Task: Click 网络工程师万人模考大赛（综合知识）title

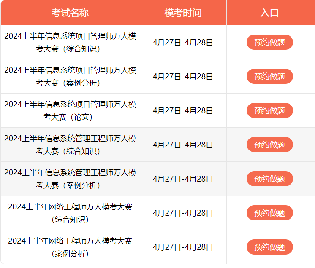Action: point(70,213)
